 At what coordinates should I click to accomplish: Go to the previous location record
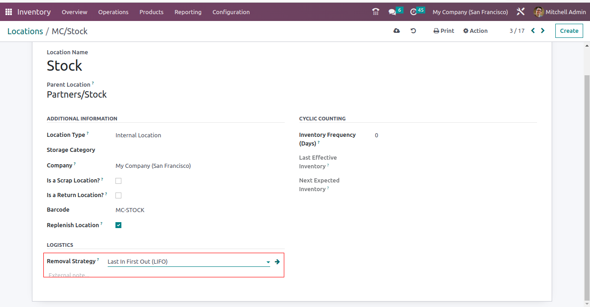point(533,31)
